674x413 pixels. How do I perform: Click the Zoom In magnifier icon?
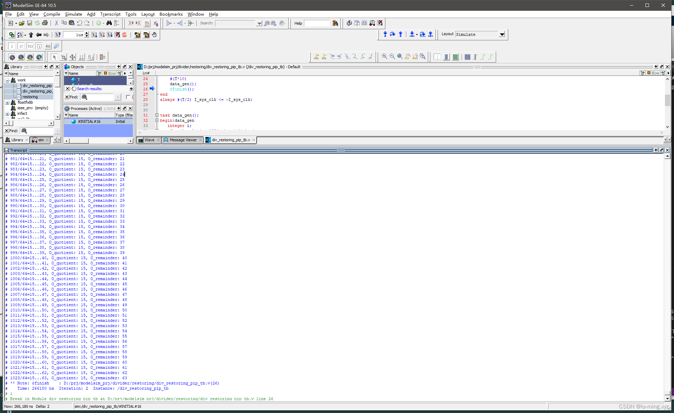[384, 57]
